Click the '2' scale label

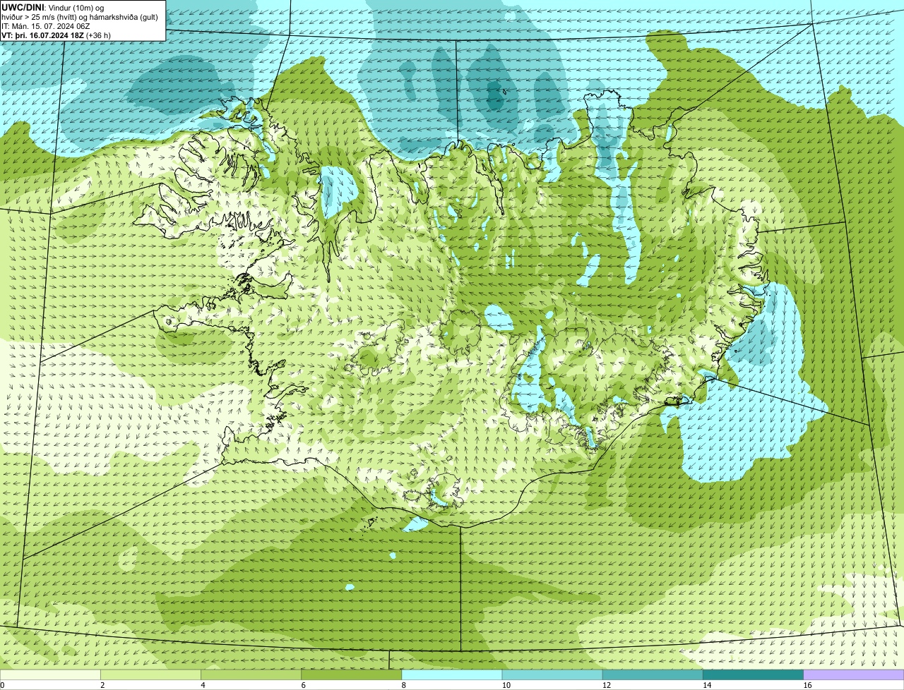pos(102,685)
